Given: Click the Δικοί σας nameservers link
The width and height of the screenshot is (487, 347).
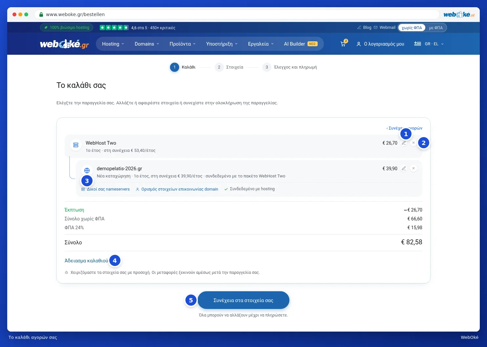Looking at the screenshot, I should click(105, 189).
